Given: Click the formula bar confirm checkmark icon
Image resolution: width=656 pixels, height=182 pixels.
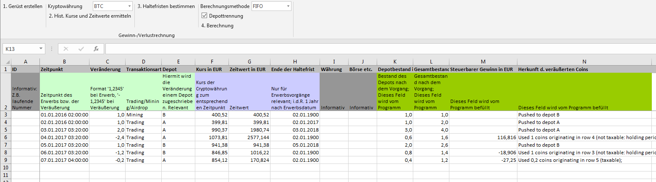Looking at the screenshot, I should coord(81,49).
